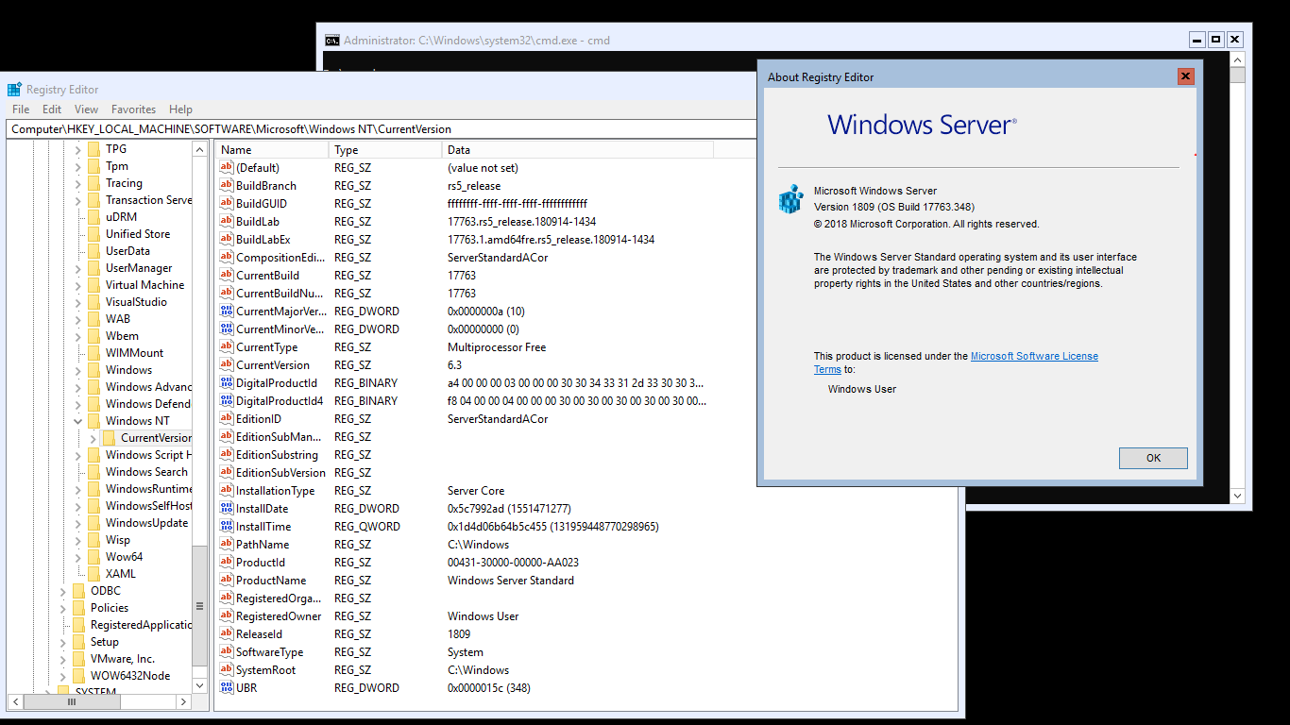Viewport: 1290px width, 725px height.
Task: Expand the WOW6432Node key arrow
Action: (x=63, y=676)
